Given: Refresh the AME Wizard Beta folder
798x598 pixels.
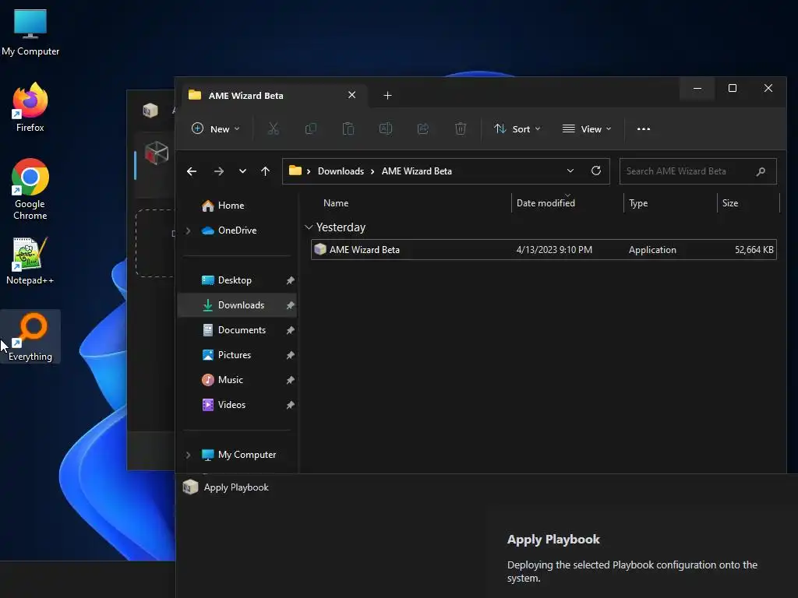Looking at the screenshot, I should click(x=596, y=171).
